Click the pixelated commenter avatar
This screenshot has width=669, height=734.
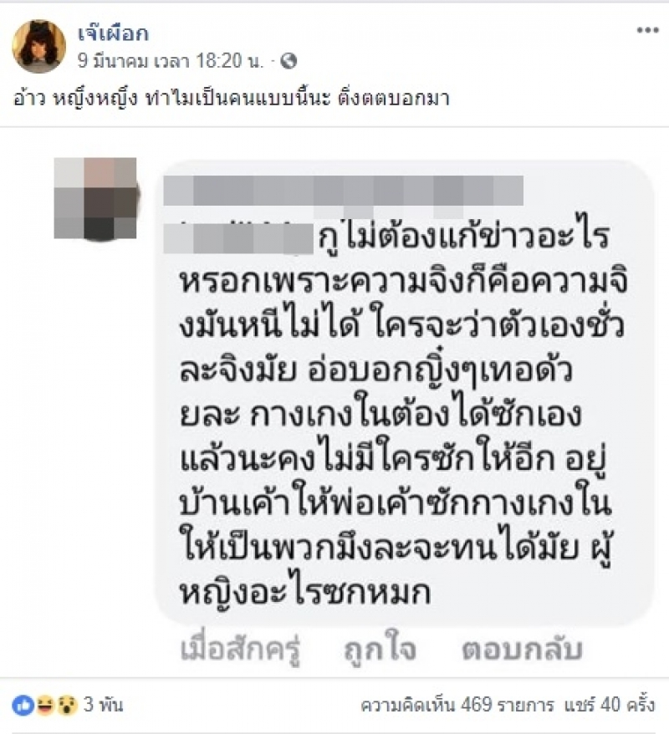(x=95, y=198)
